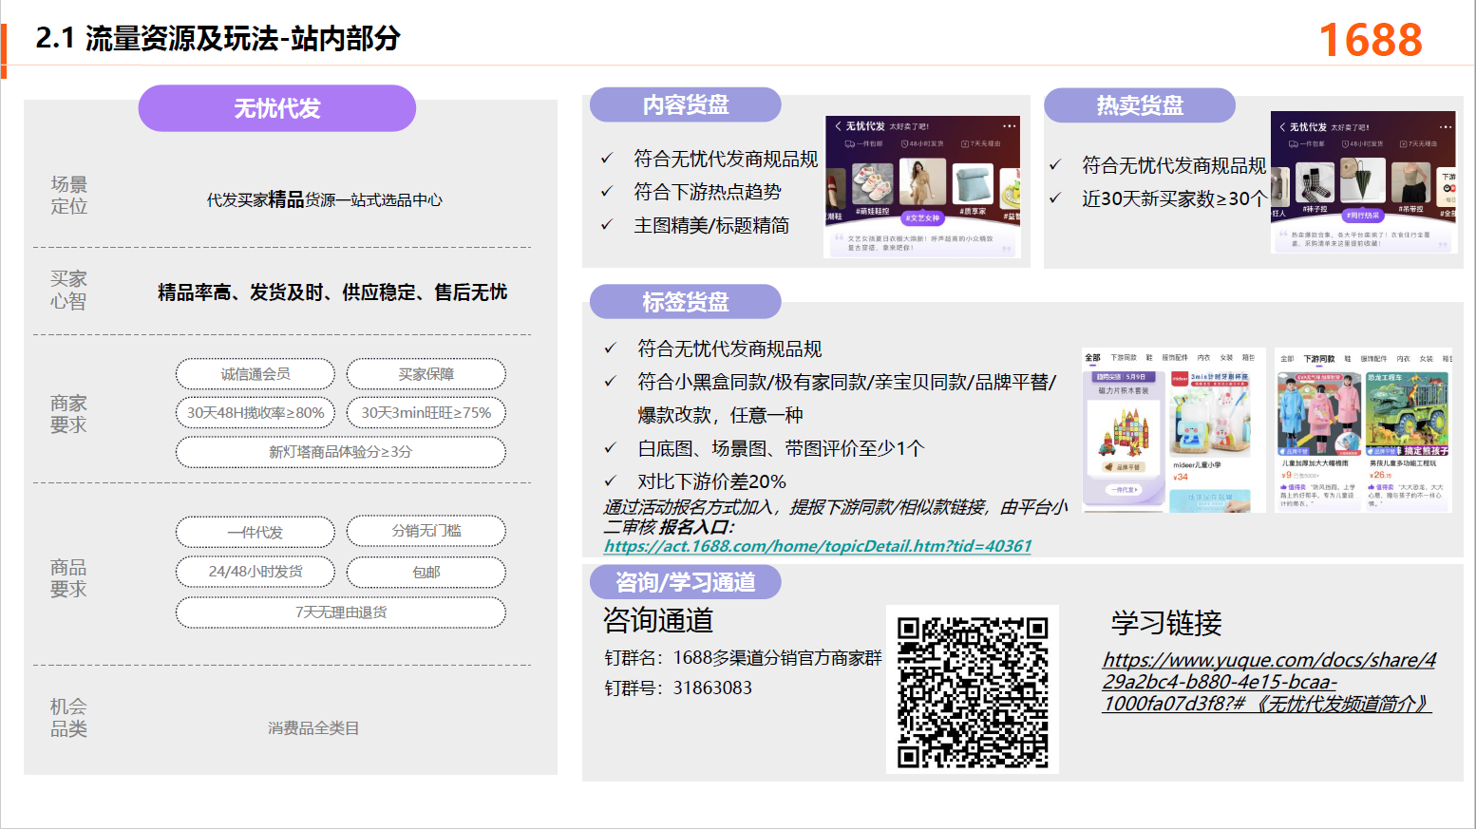Click 7天无理由 icon in 热卖货盘 screenshot
1476x829 pixels.
[x=1404, y=144]
